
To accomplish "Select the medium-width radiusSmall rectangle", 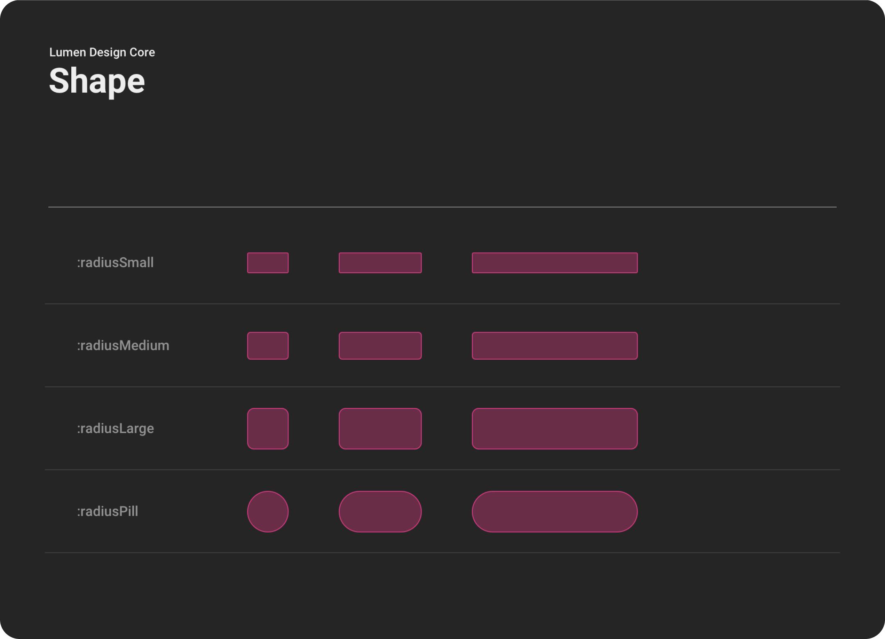I will pyautogui.click(x=380, y=263).
